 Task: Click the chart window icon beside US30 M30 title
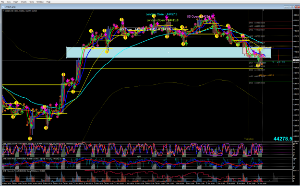pos(3,7)
